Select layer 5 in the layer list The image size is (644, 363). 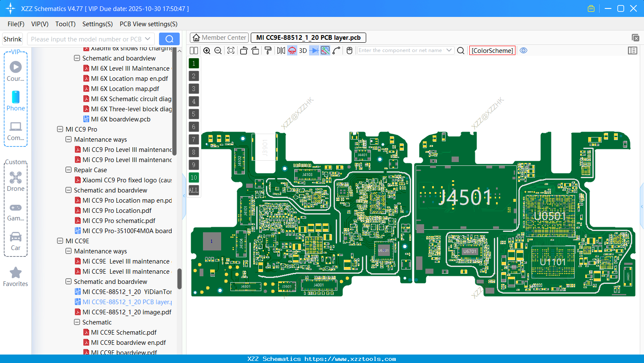tap(194, 114)
